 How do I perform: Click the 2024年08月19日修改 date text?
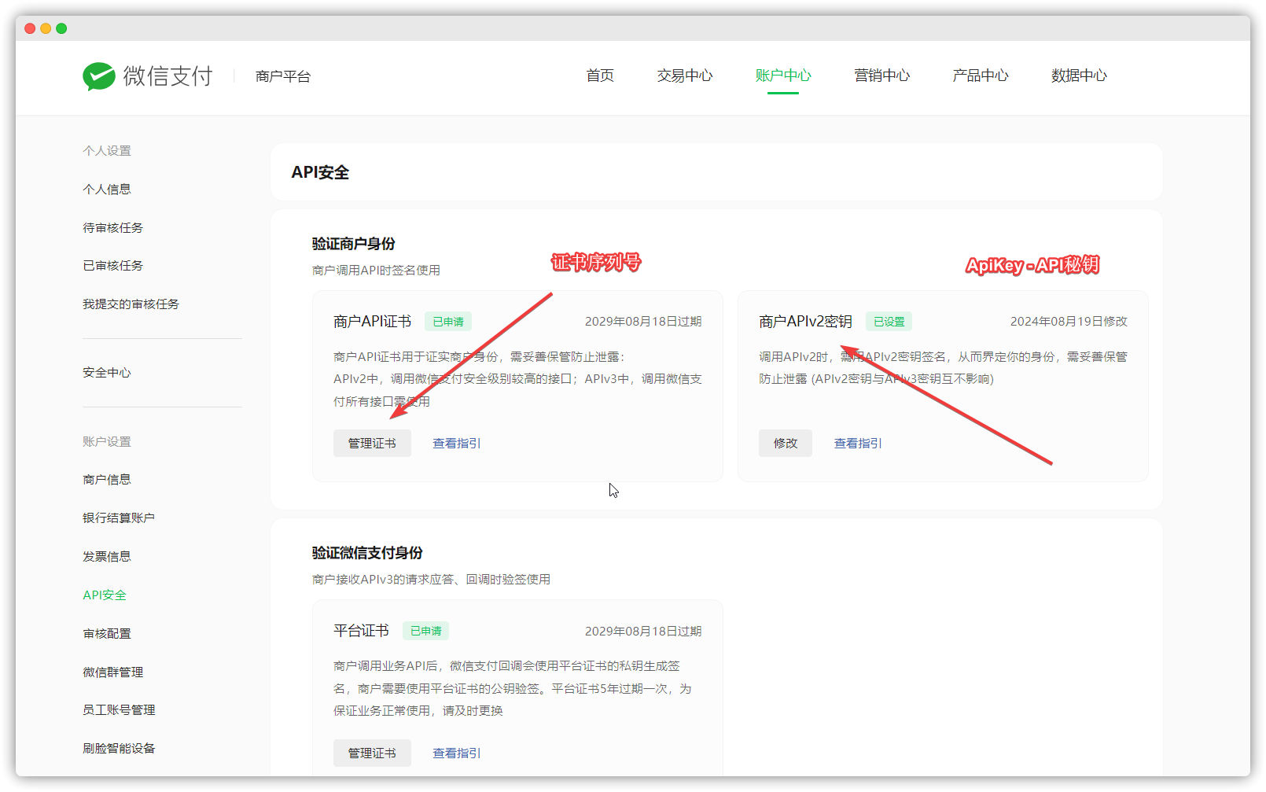point(1069,322)
